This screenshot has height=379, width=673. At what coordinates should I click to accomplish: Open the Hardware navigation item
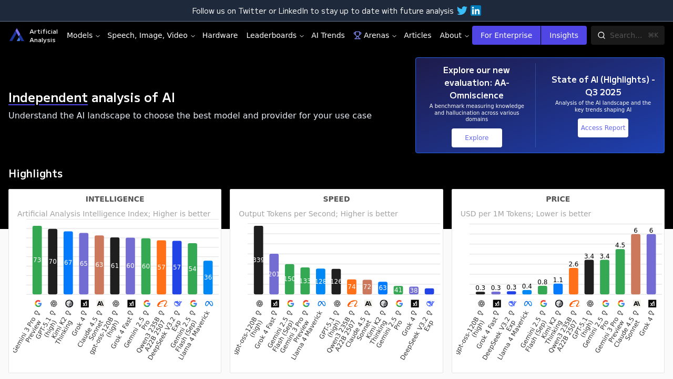[220, 35]
